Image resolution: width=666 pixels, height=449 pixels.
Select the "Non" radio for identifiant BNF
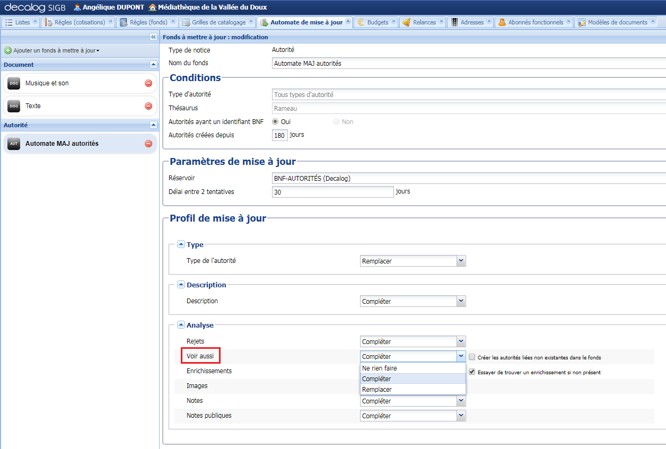click(335, 121)
